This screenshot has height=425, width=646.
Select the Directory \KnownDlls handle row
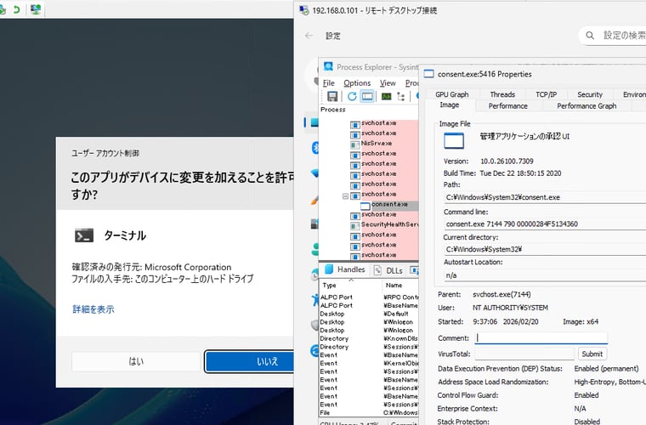click(369, 338)
